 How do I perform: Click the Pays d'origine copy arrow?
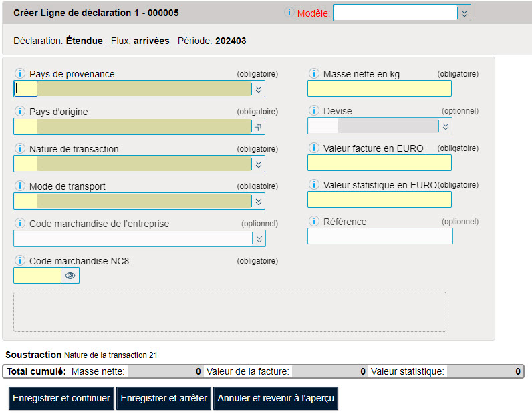[258, 127]
